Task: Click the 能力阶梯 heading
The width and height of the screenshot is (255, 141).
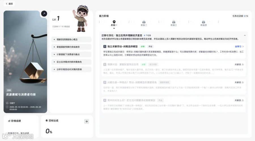Action: click(x=104, y=16)
